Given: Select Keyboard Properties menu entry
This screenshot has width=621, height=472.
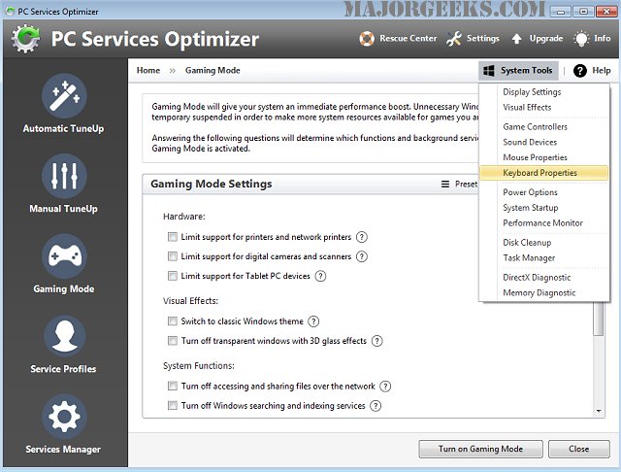Looking at the screenshot, I should pos(543,173).
